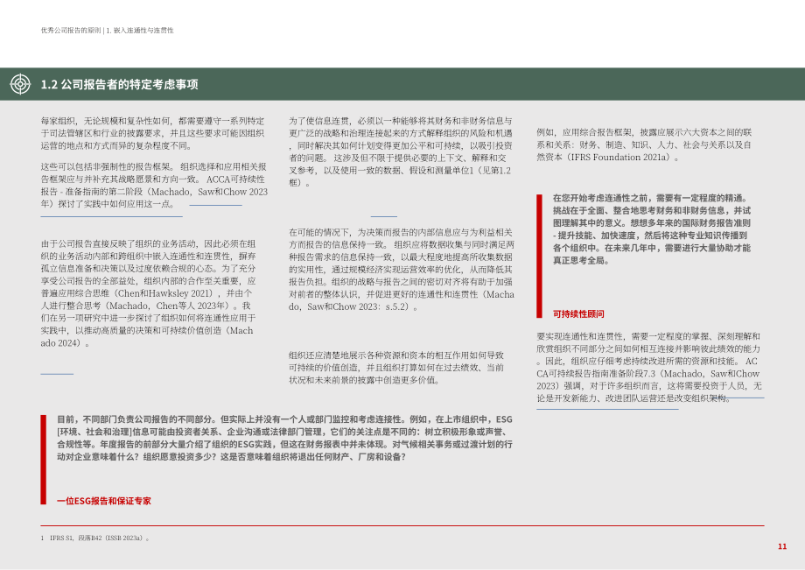Image resolution: width=805 pixels, height=570 pixels.
Task: Click the red attribution "可持续性顾问"
Action: [578, 313]
